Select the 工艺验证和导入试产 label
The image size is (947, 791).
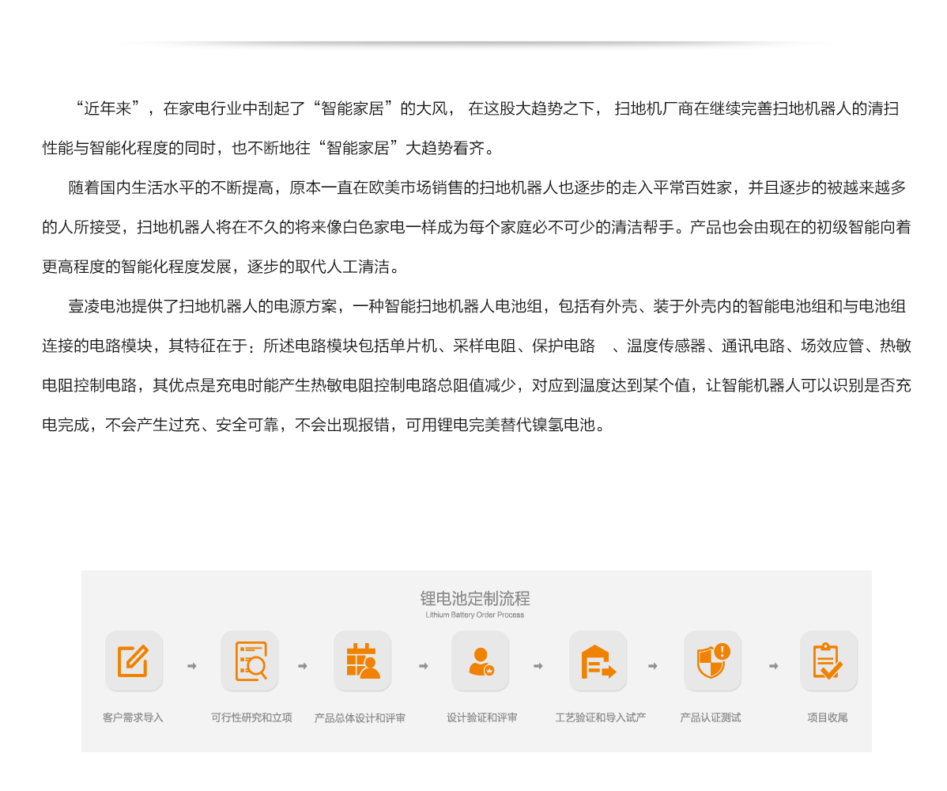600,717
